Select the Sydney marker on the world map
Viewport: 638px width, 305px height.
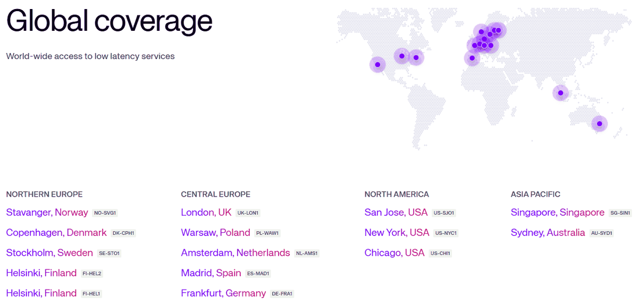[599, 124]
